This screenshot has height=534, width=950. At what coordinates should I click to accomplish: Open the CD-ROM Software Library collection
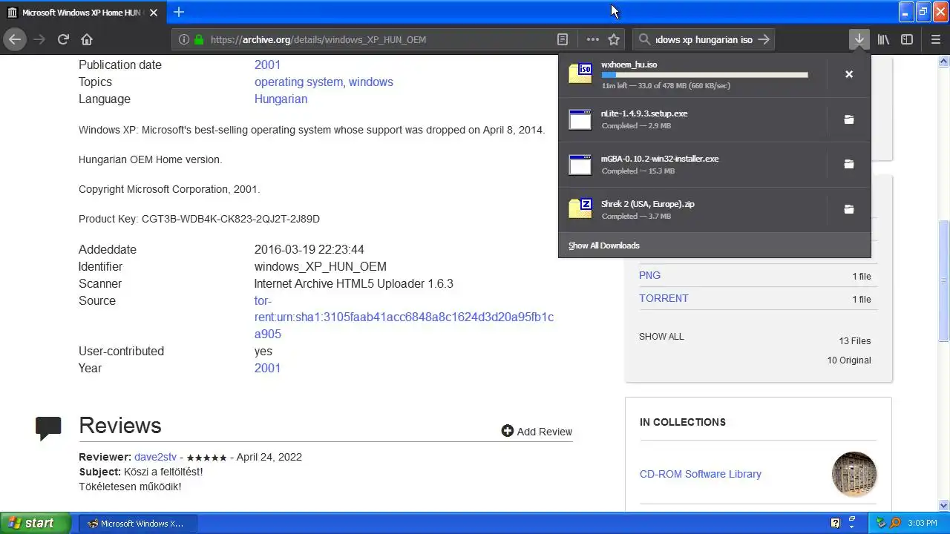click(x=700, y=474)
